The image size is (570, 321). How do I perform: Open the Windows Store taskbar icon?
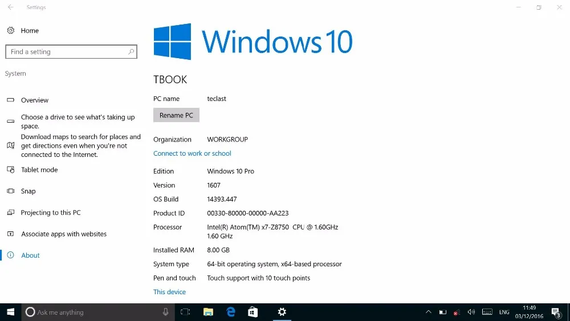point(253,312)
